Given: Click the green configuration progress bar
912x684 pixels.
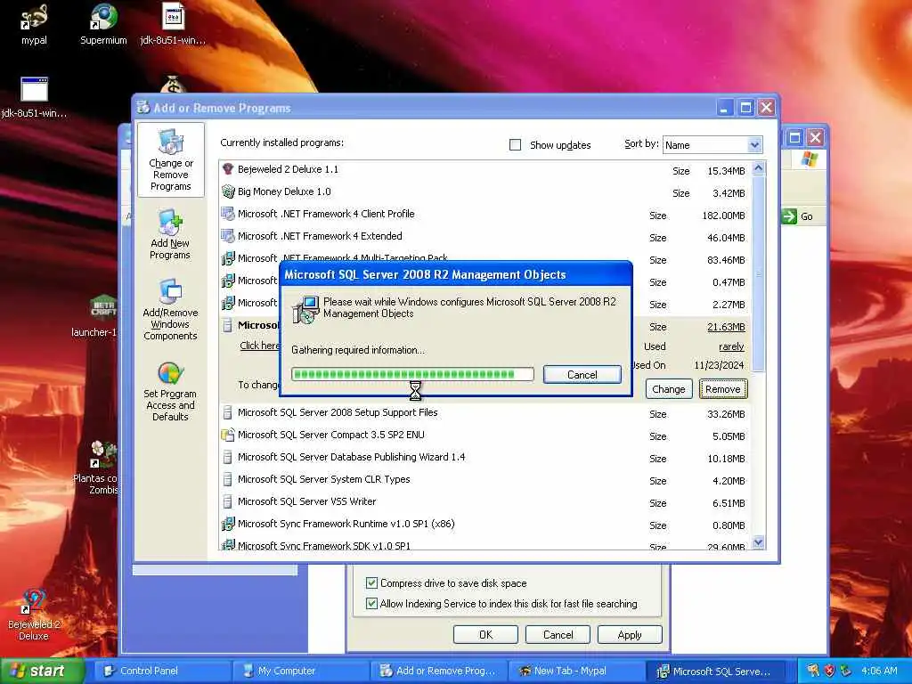Looking at the screenshot, I should (412, 374).
